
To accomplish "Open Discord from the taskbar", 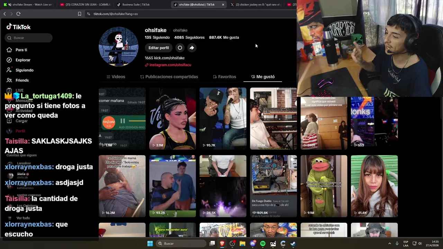I will tap(253, 243).
